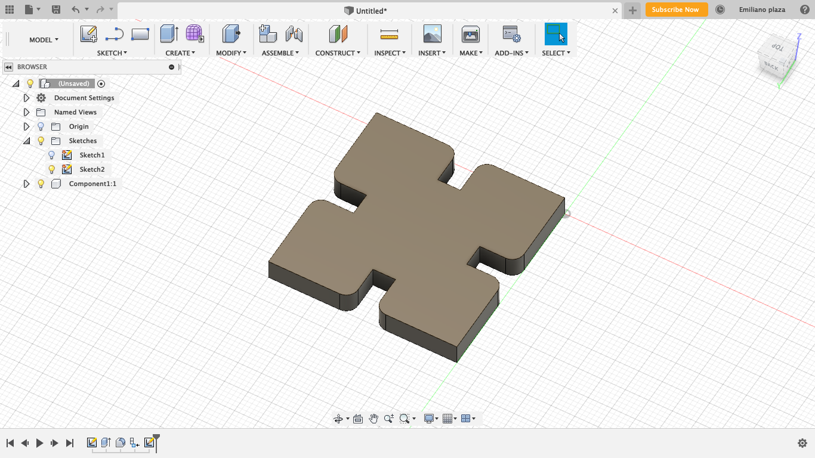This screenshot has height=458, width=815.
Task: Open Orbit tool dropdown arrow
Action: [348, 419]
